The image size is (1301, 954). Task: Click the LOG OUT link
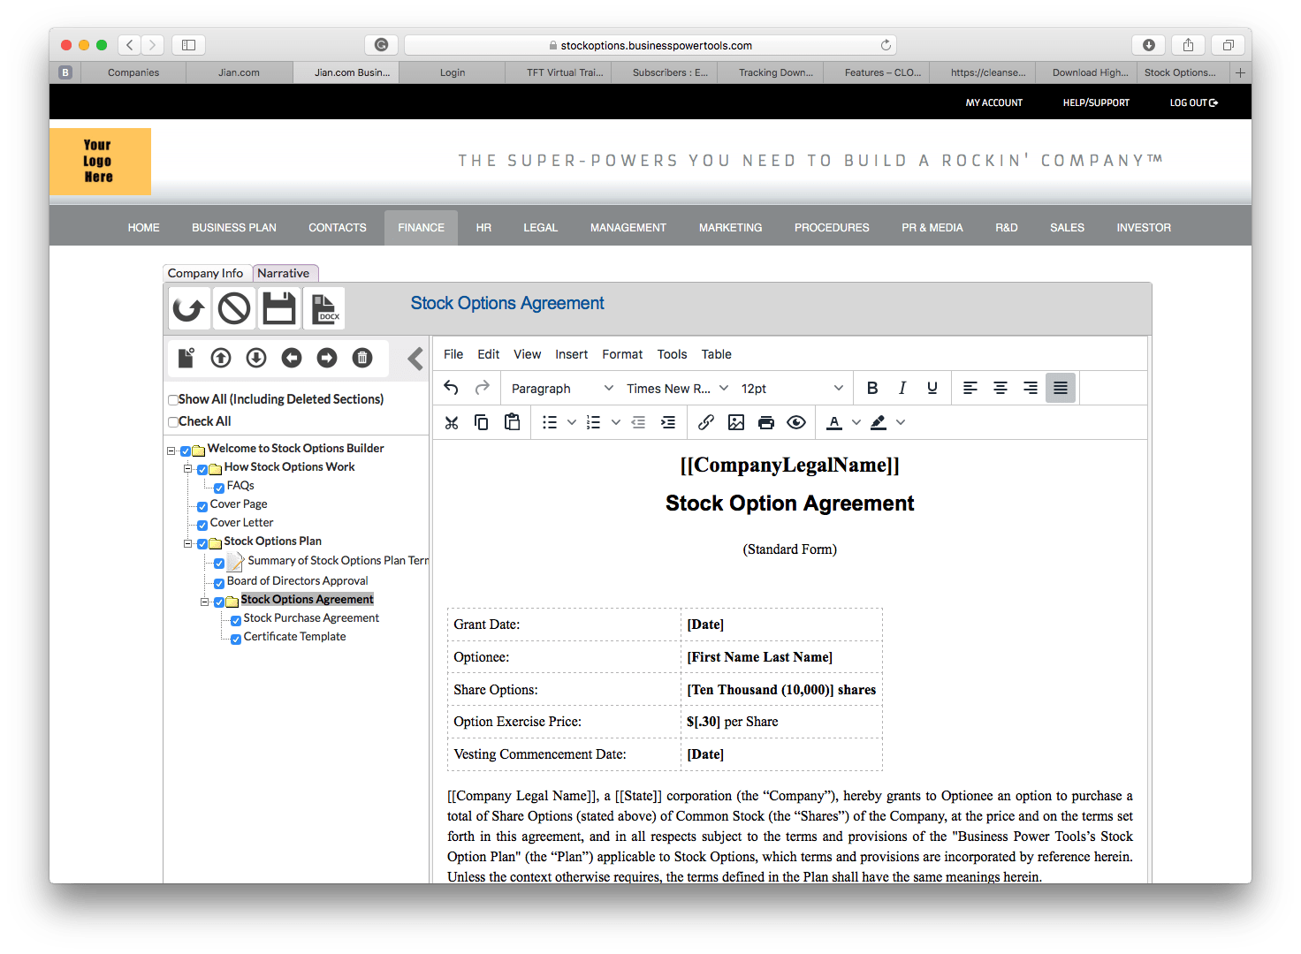coord(1194,102)
